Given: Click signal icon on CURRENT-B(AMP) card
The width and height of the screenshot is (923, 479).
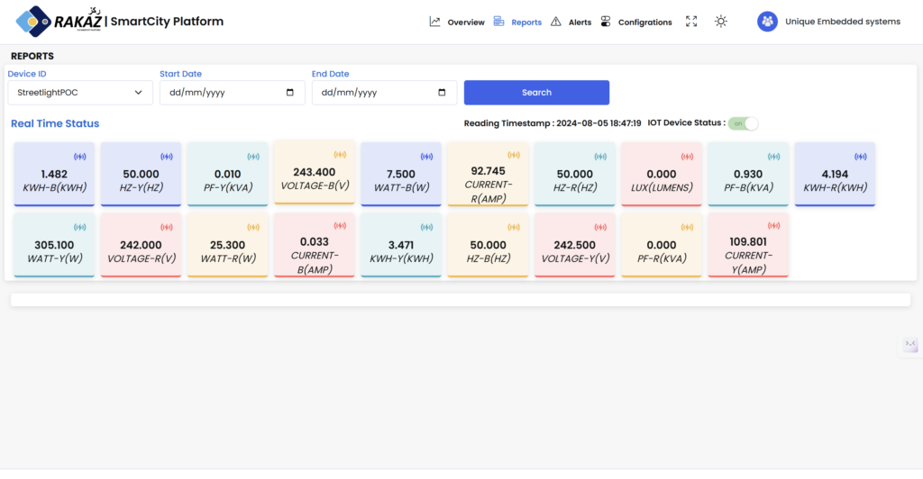Looking at the screenshot, I should [x=340, y=226].
